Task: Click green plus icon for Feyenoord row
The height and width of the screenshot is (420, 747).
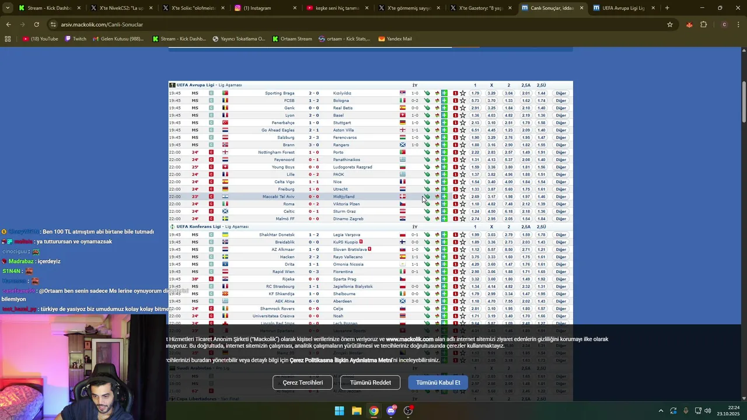Action: tap(444, 160)
